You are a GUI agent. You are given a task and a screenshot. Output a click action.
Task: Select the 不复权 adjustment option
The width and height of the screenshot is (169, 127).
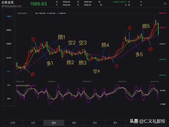tap(9, 16)
